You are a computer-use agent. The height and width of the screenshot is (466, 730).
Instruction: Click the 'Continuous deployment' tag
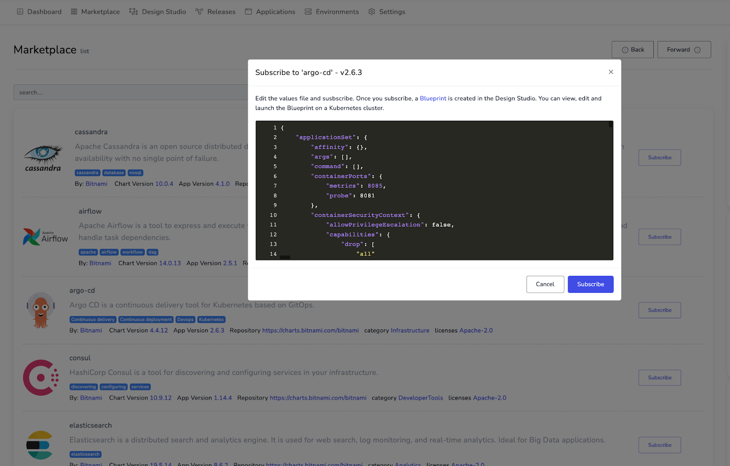point(146,320)
